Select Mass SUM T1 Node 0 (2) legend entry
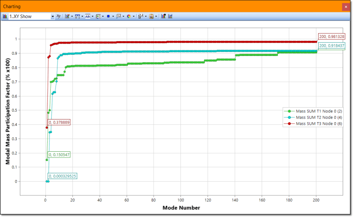The height and width of the screenshot is (217, 353). [x=313, y=111]
